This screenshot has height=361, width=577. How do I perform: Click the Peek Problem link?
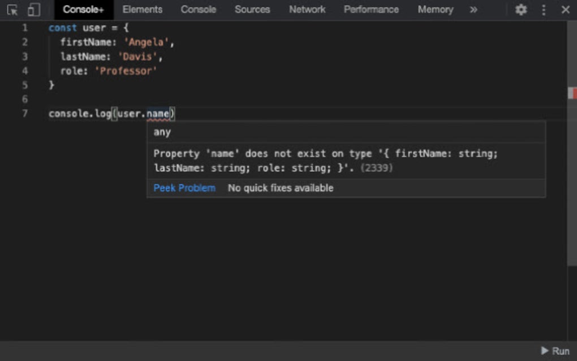coord(184,188)
